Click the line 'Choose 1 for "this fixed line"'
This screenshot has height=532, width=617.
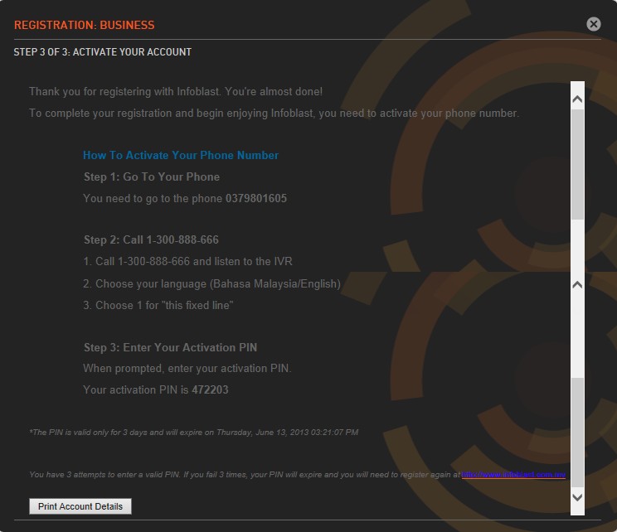[x=158, y=306]
